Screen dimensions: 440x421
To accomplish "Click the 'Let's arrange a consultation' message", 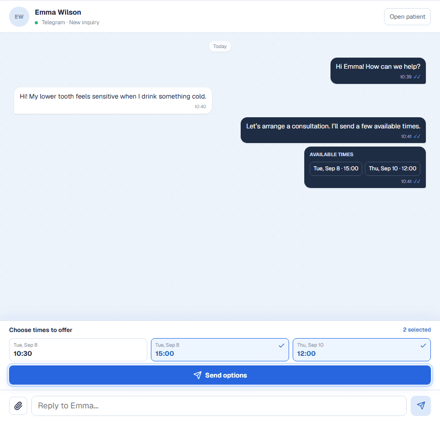I will coord(333,130).
